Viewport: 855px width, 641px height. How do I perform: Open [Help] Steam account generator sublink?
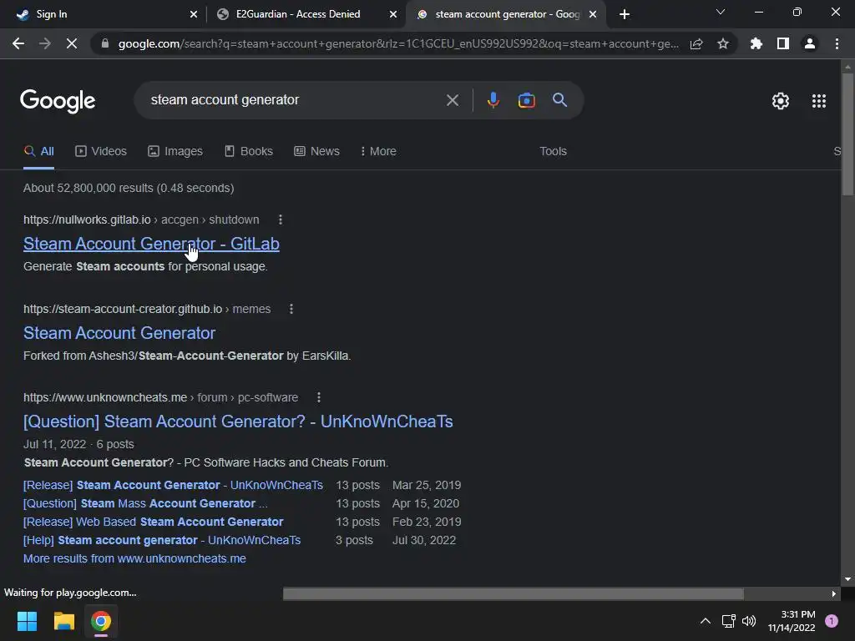(162, 541)
